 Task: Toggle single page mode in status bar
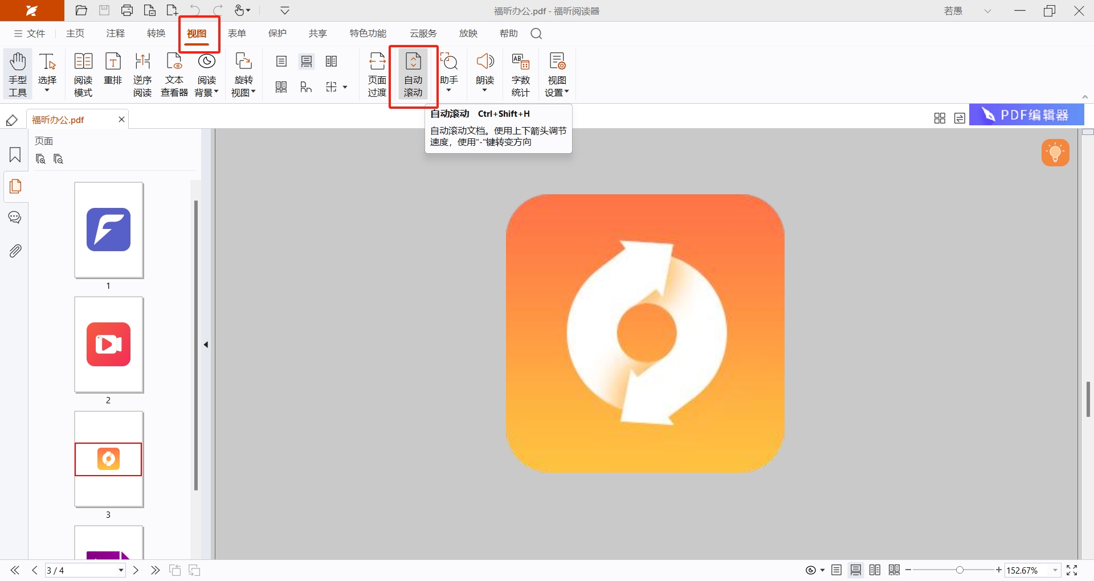pos(836,570)
